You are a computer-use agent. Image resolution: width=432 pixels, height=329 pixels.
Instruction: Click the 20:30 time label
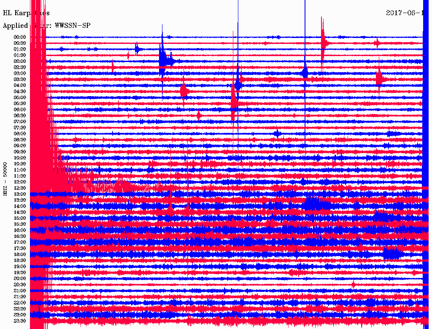(x=20, y=285)
